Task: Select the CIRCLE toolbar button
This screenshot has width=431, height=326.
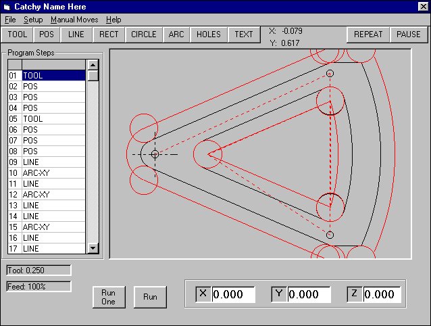Action: pos(143,34)
